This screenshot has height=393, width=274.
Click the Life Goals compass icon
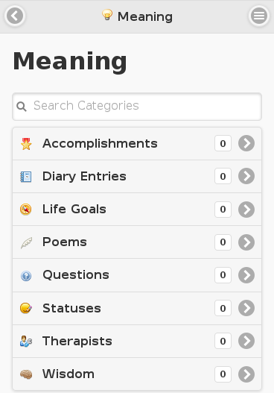(x=26, y=210)
